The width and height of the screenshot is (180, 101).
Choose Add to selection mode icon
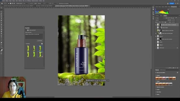pos(10,3)
